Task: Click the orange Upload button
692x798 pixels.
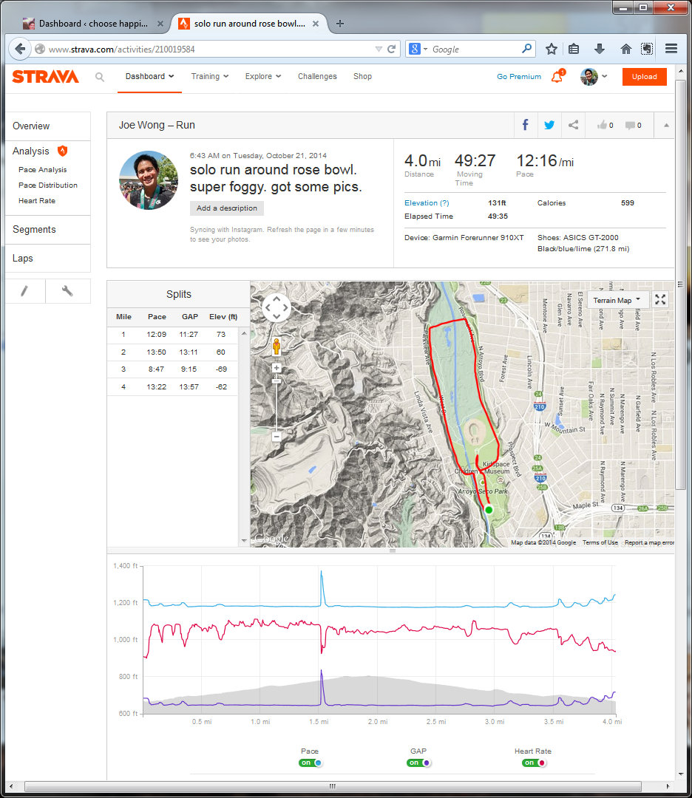Action: click(644, 77)
